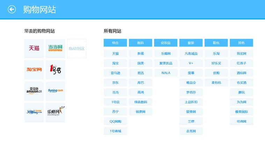Screen dimensions: 265x149
Task: Open the 天猫 logo tile in favorites
Action: point(34,49)
